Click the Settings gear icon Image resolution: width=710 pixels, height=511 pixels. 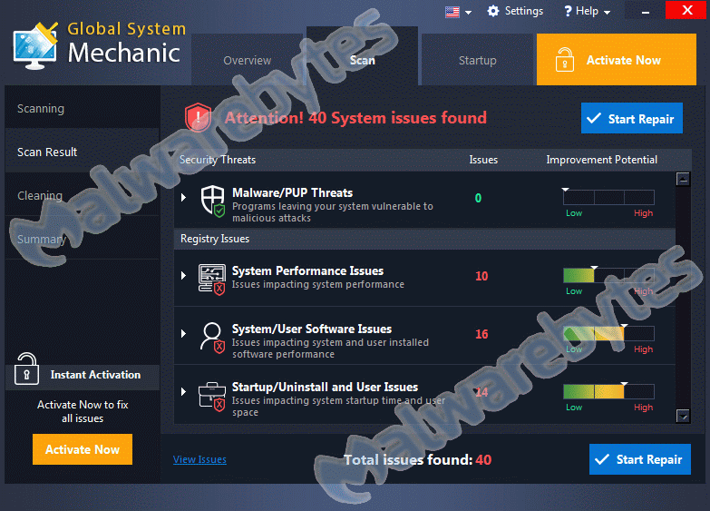493,11
